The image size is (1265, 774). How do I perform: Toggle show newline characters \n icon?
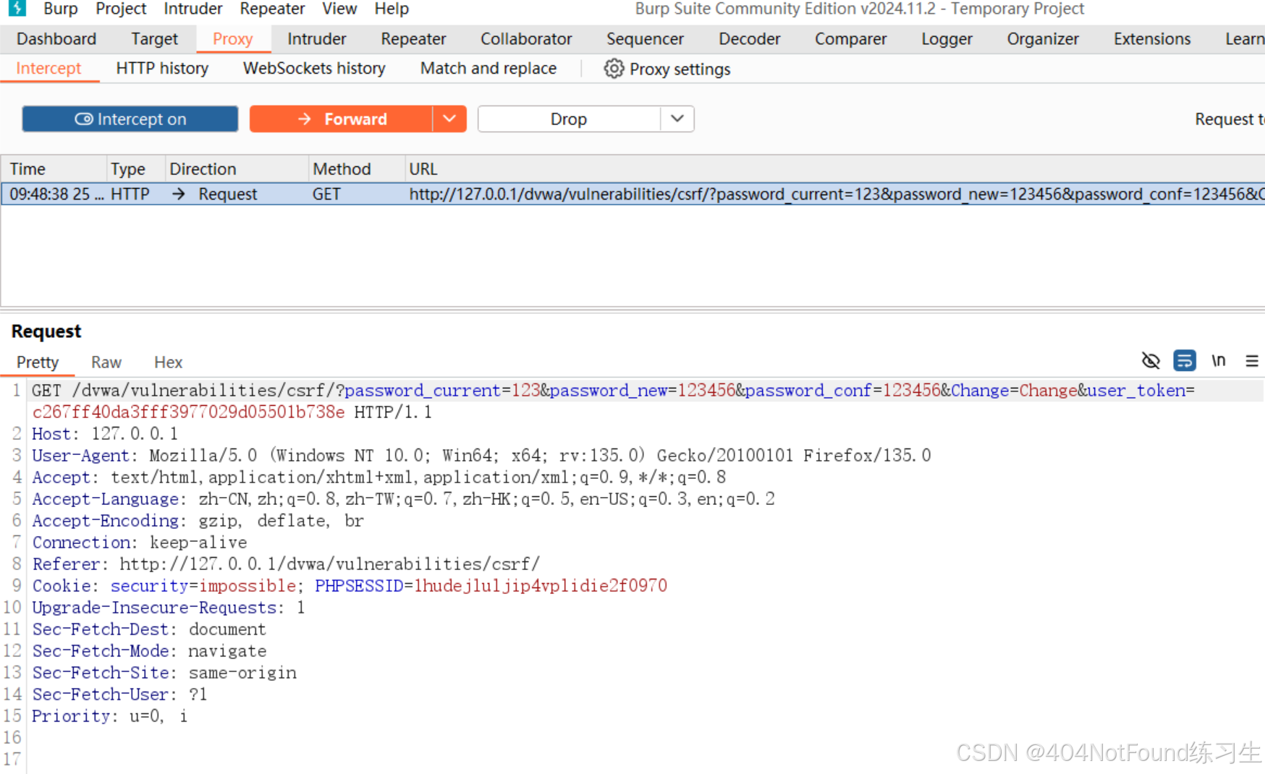point(1219,360)
